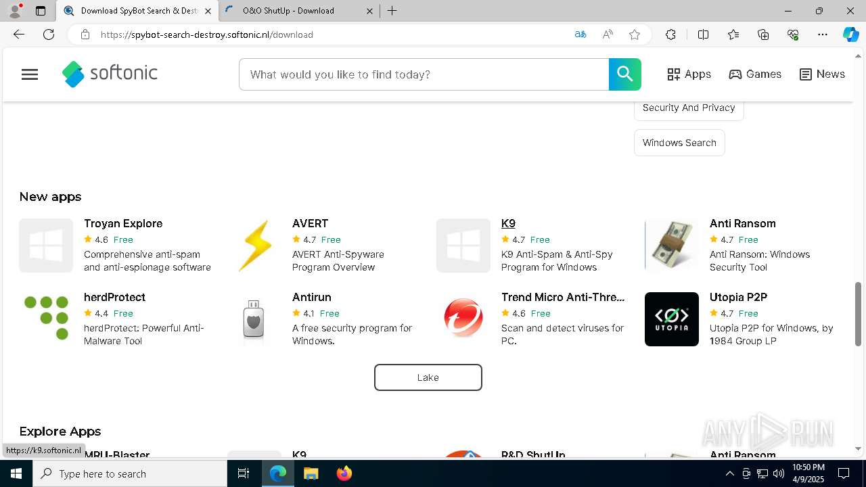Open the Utopia P2P app link
Viewport: 866px width, 487px height.
pos(738,297)
